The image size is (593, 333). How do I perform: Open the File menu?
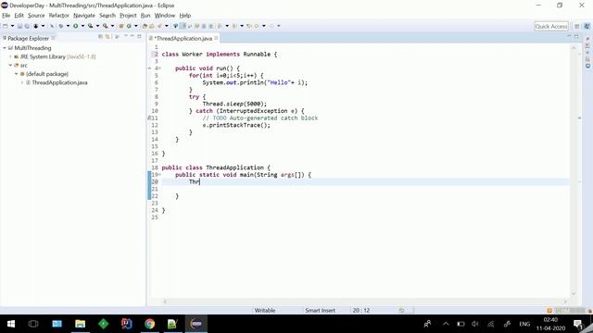(6, 16)
